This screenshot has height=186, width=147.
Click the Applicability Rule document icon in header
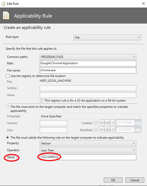(x=6, y=16)
